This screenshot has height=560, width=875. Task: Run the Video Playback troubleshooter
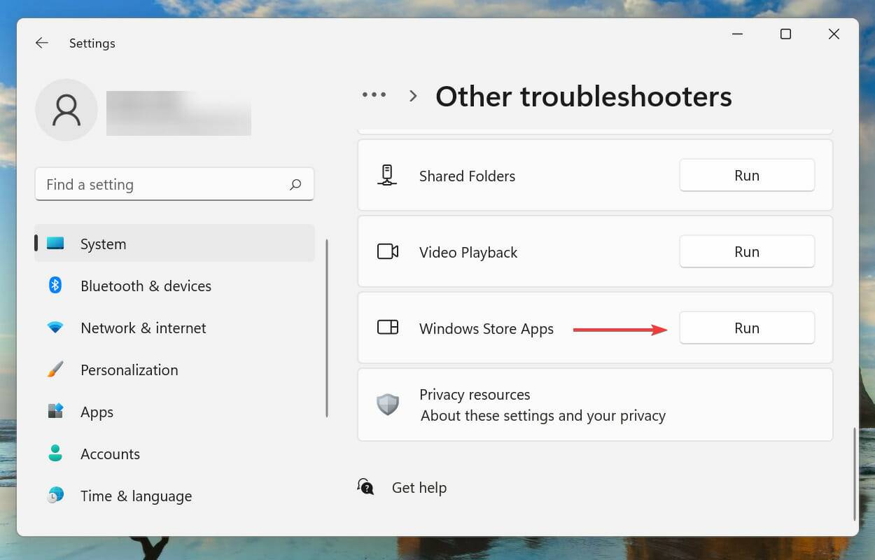[746, 251]
